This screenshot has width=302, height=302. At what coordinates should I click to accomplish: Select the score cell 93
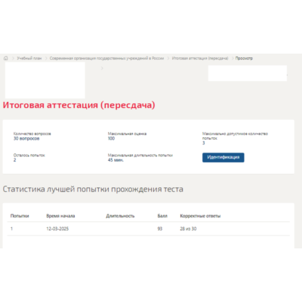160,229
